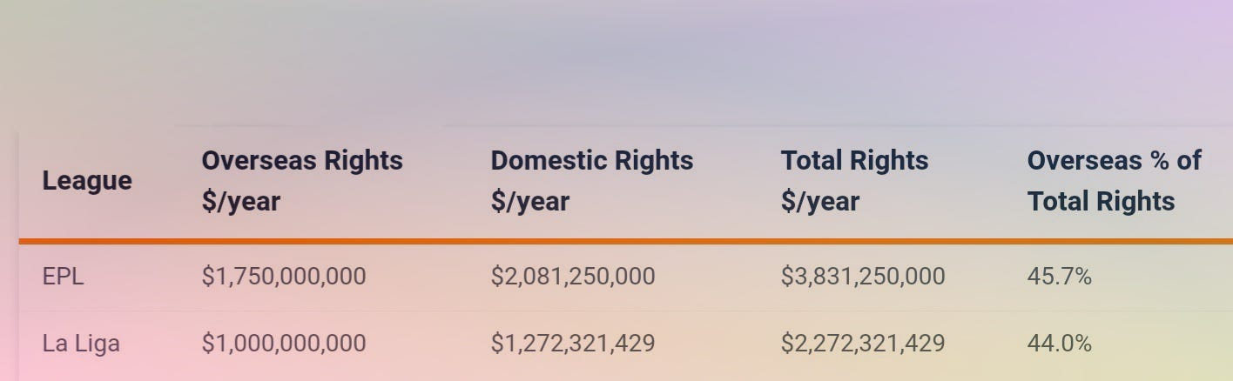Select La Liga domestic value $1,272,321,429
The image size is (1233, 381).
573,344
